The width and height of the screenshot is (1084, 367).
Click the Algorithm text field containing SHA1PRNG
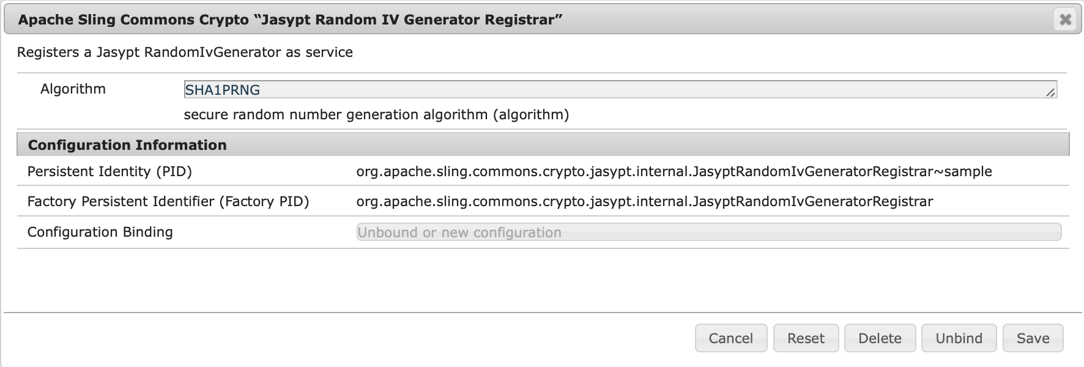(612, 90)
